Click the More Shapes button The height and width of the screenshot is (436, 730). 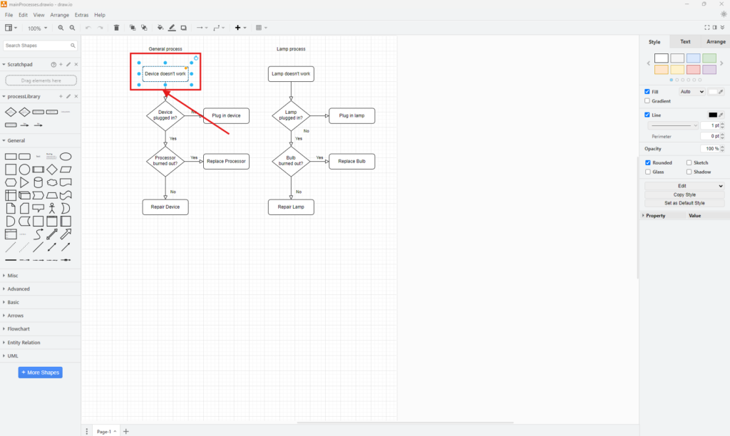40,373
